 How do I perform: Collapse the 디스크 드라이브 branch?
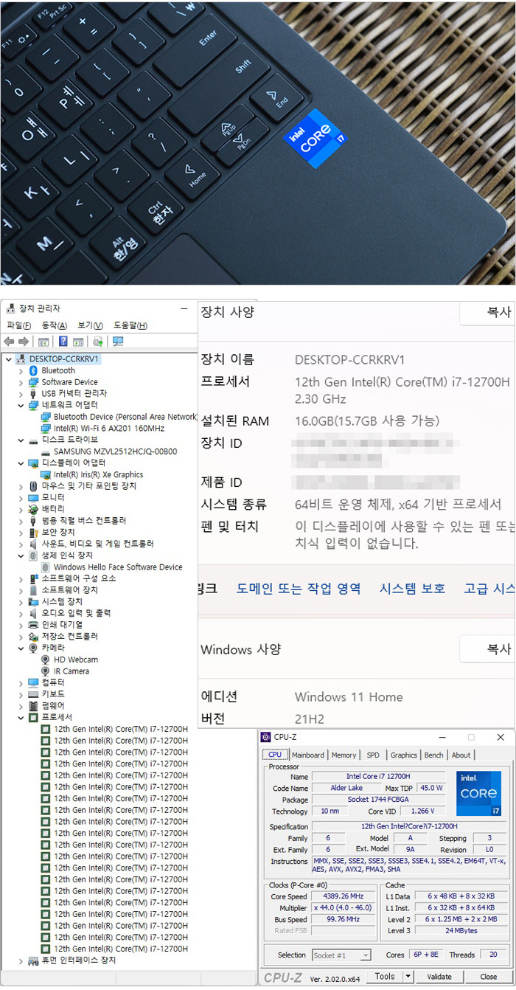[x=21, y=440]
